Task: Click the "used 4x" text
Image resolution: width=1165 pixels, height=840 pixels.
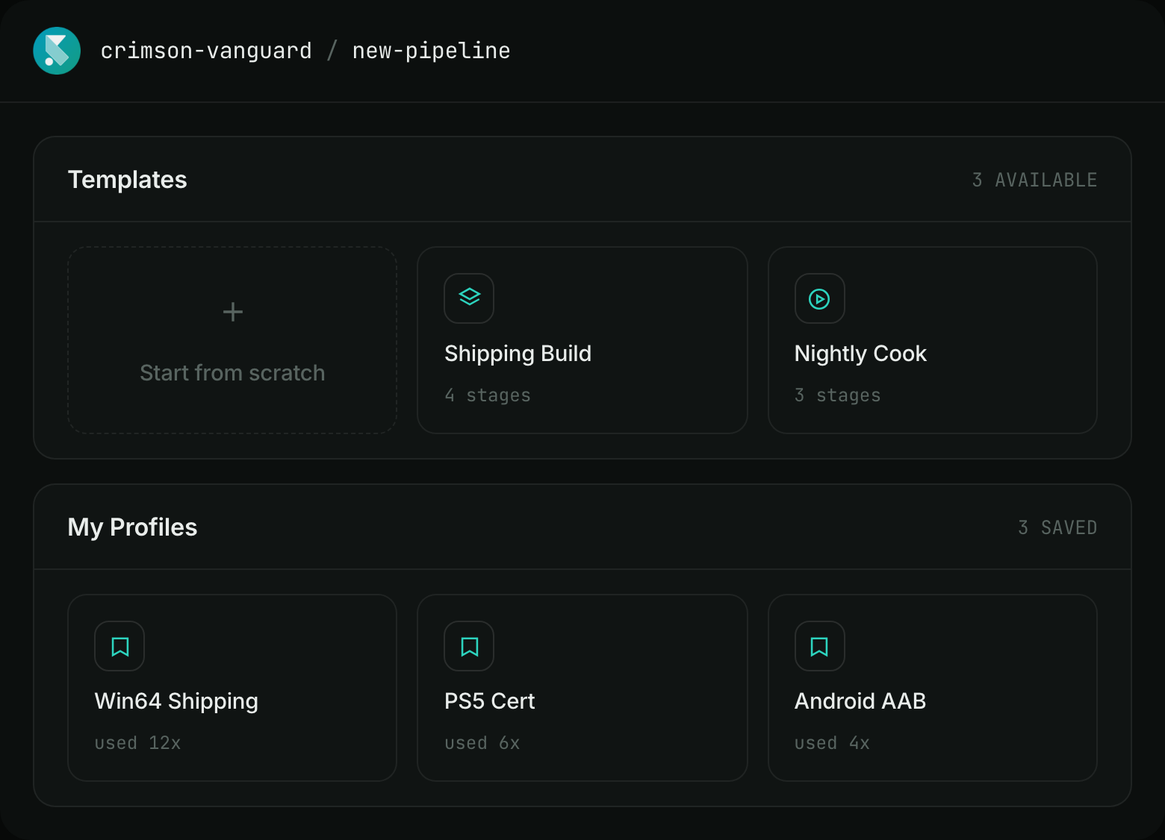Action: pos(832,743)
